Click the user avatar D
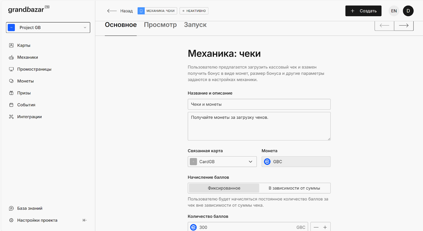 pyautogui.click(x=408, y=11)
